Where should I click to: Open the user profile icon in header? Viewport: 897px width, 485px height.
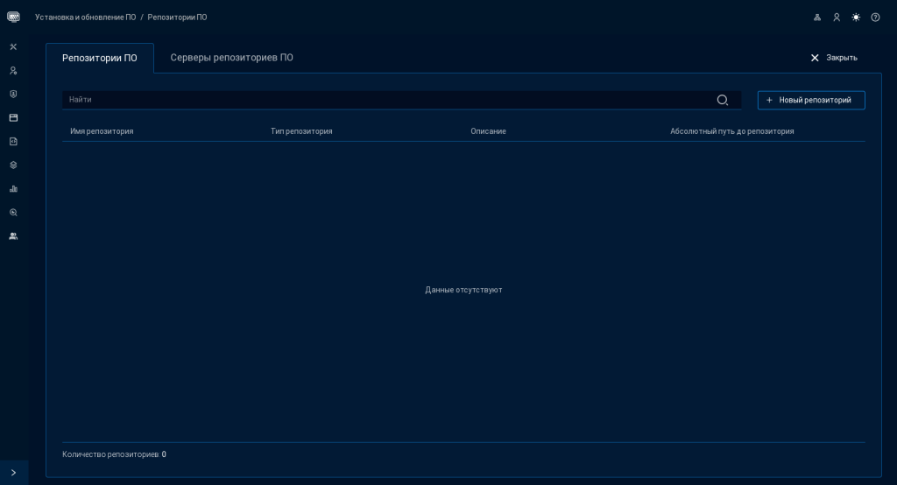click(837, 18)
